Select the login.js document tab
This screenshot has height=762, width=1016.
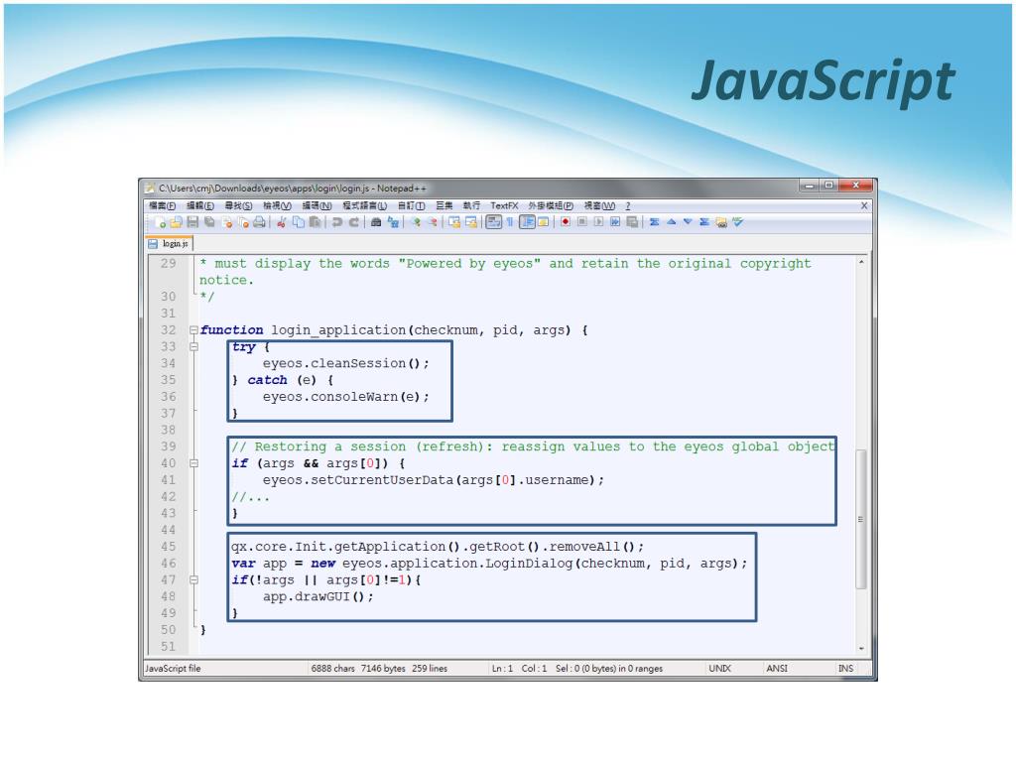click(x=169, y=244)
